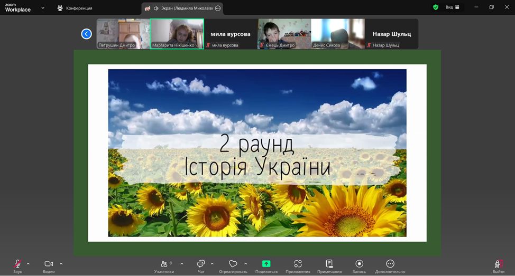The image size is (515, 276).
Task: Expand audio options arrow next to Звук
Action: (28, 263)
